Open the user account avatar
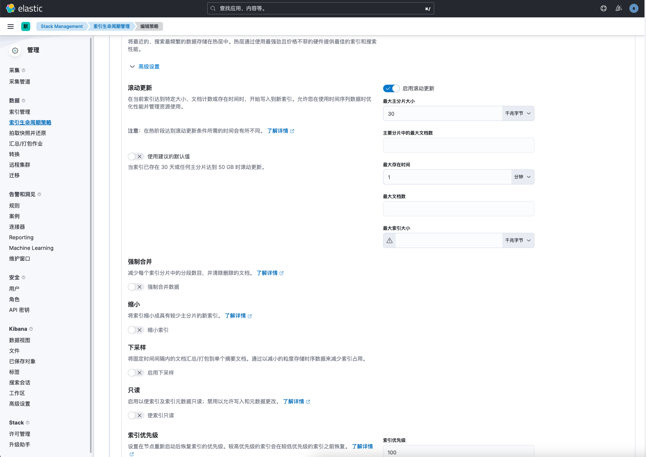The height and width of the screenshot is (457, 646). (634, 8)
